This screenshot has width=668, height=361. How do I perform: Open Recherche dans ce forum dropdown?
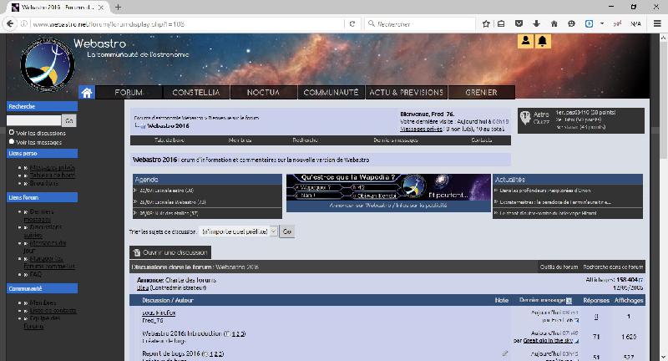coord(613,267)
